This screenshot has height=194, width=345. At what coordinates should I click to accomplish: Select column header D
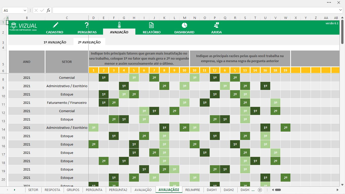tap(93, 18)
